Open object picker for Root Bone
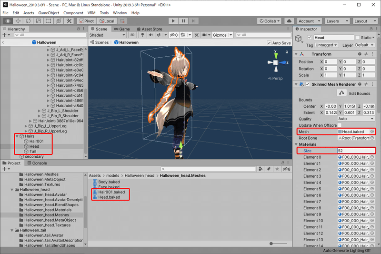 [372, 138]
